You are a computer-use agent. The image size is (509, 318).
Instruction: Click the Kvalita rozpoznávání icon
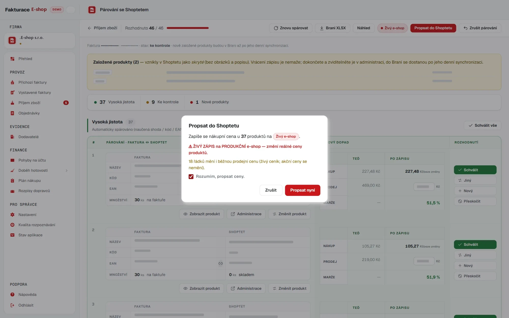point(12,225)
